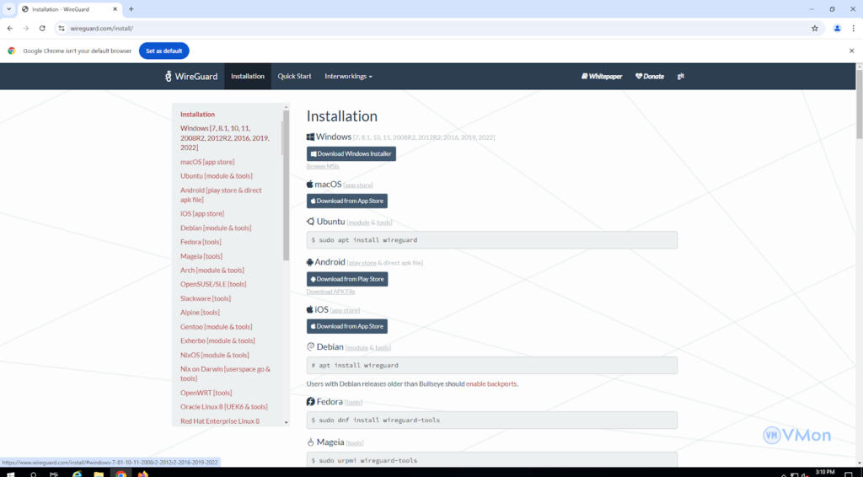Open the Whitepaper link
The image size is (863, 477).
[602, 76]
